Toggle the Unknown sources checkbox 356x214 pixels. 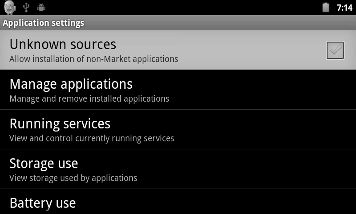pyautogui.click(x=335, y=50)
